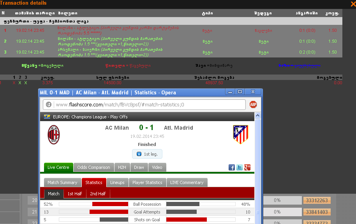
Task: Switch to Match Summary tab
Action: click(62, 182)
